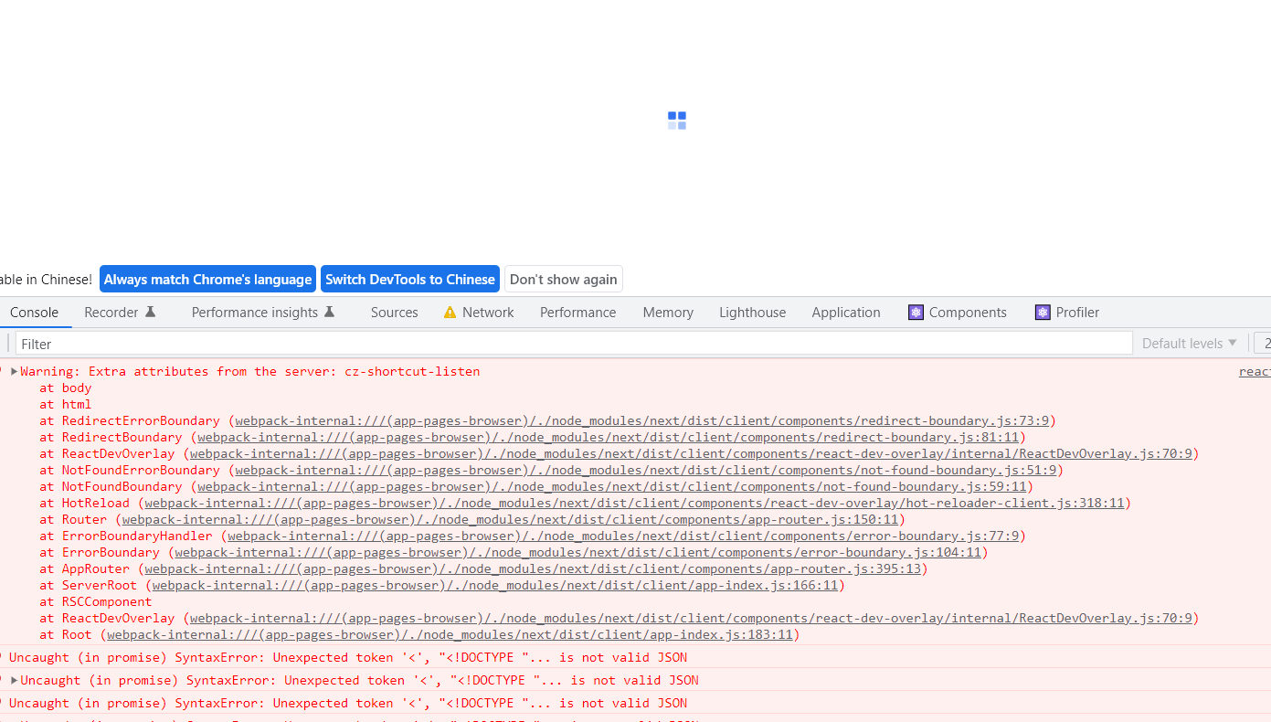
Task: Open the Lighthouse panel
Action: [x=752, y=312]
